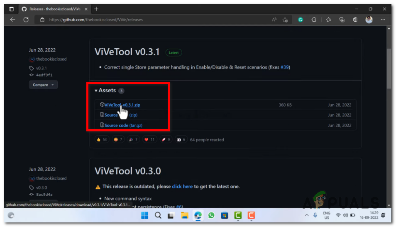Select the Releases thebookisclosed/ViVe tab
Screen dimensions: 396x227
[x=54, y=9]
